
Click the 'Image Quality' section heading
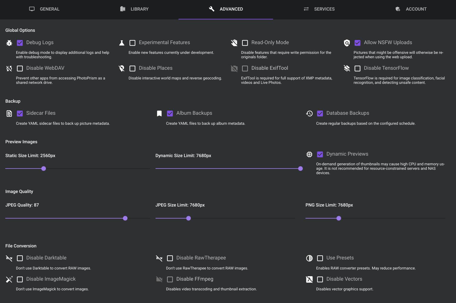coord(19,192)
